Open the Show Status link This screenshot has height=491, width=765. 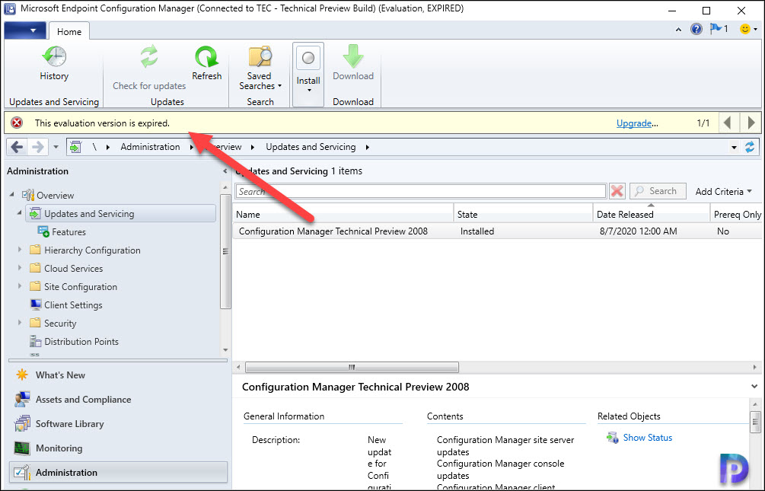point(648,437)
